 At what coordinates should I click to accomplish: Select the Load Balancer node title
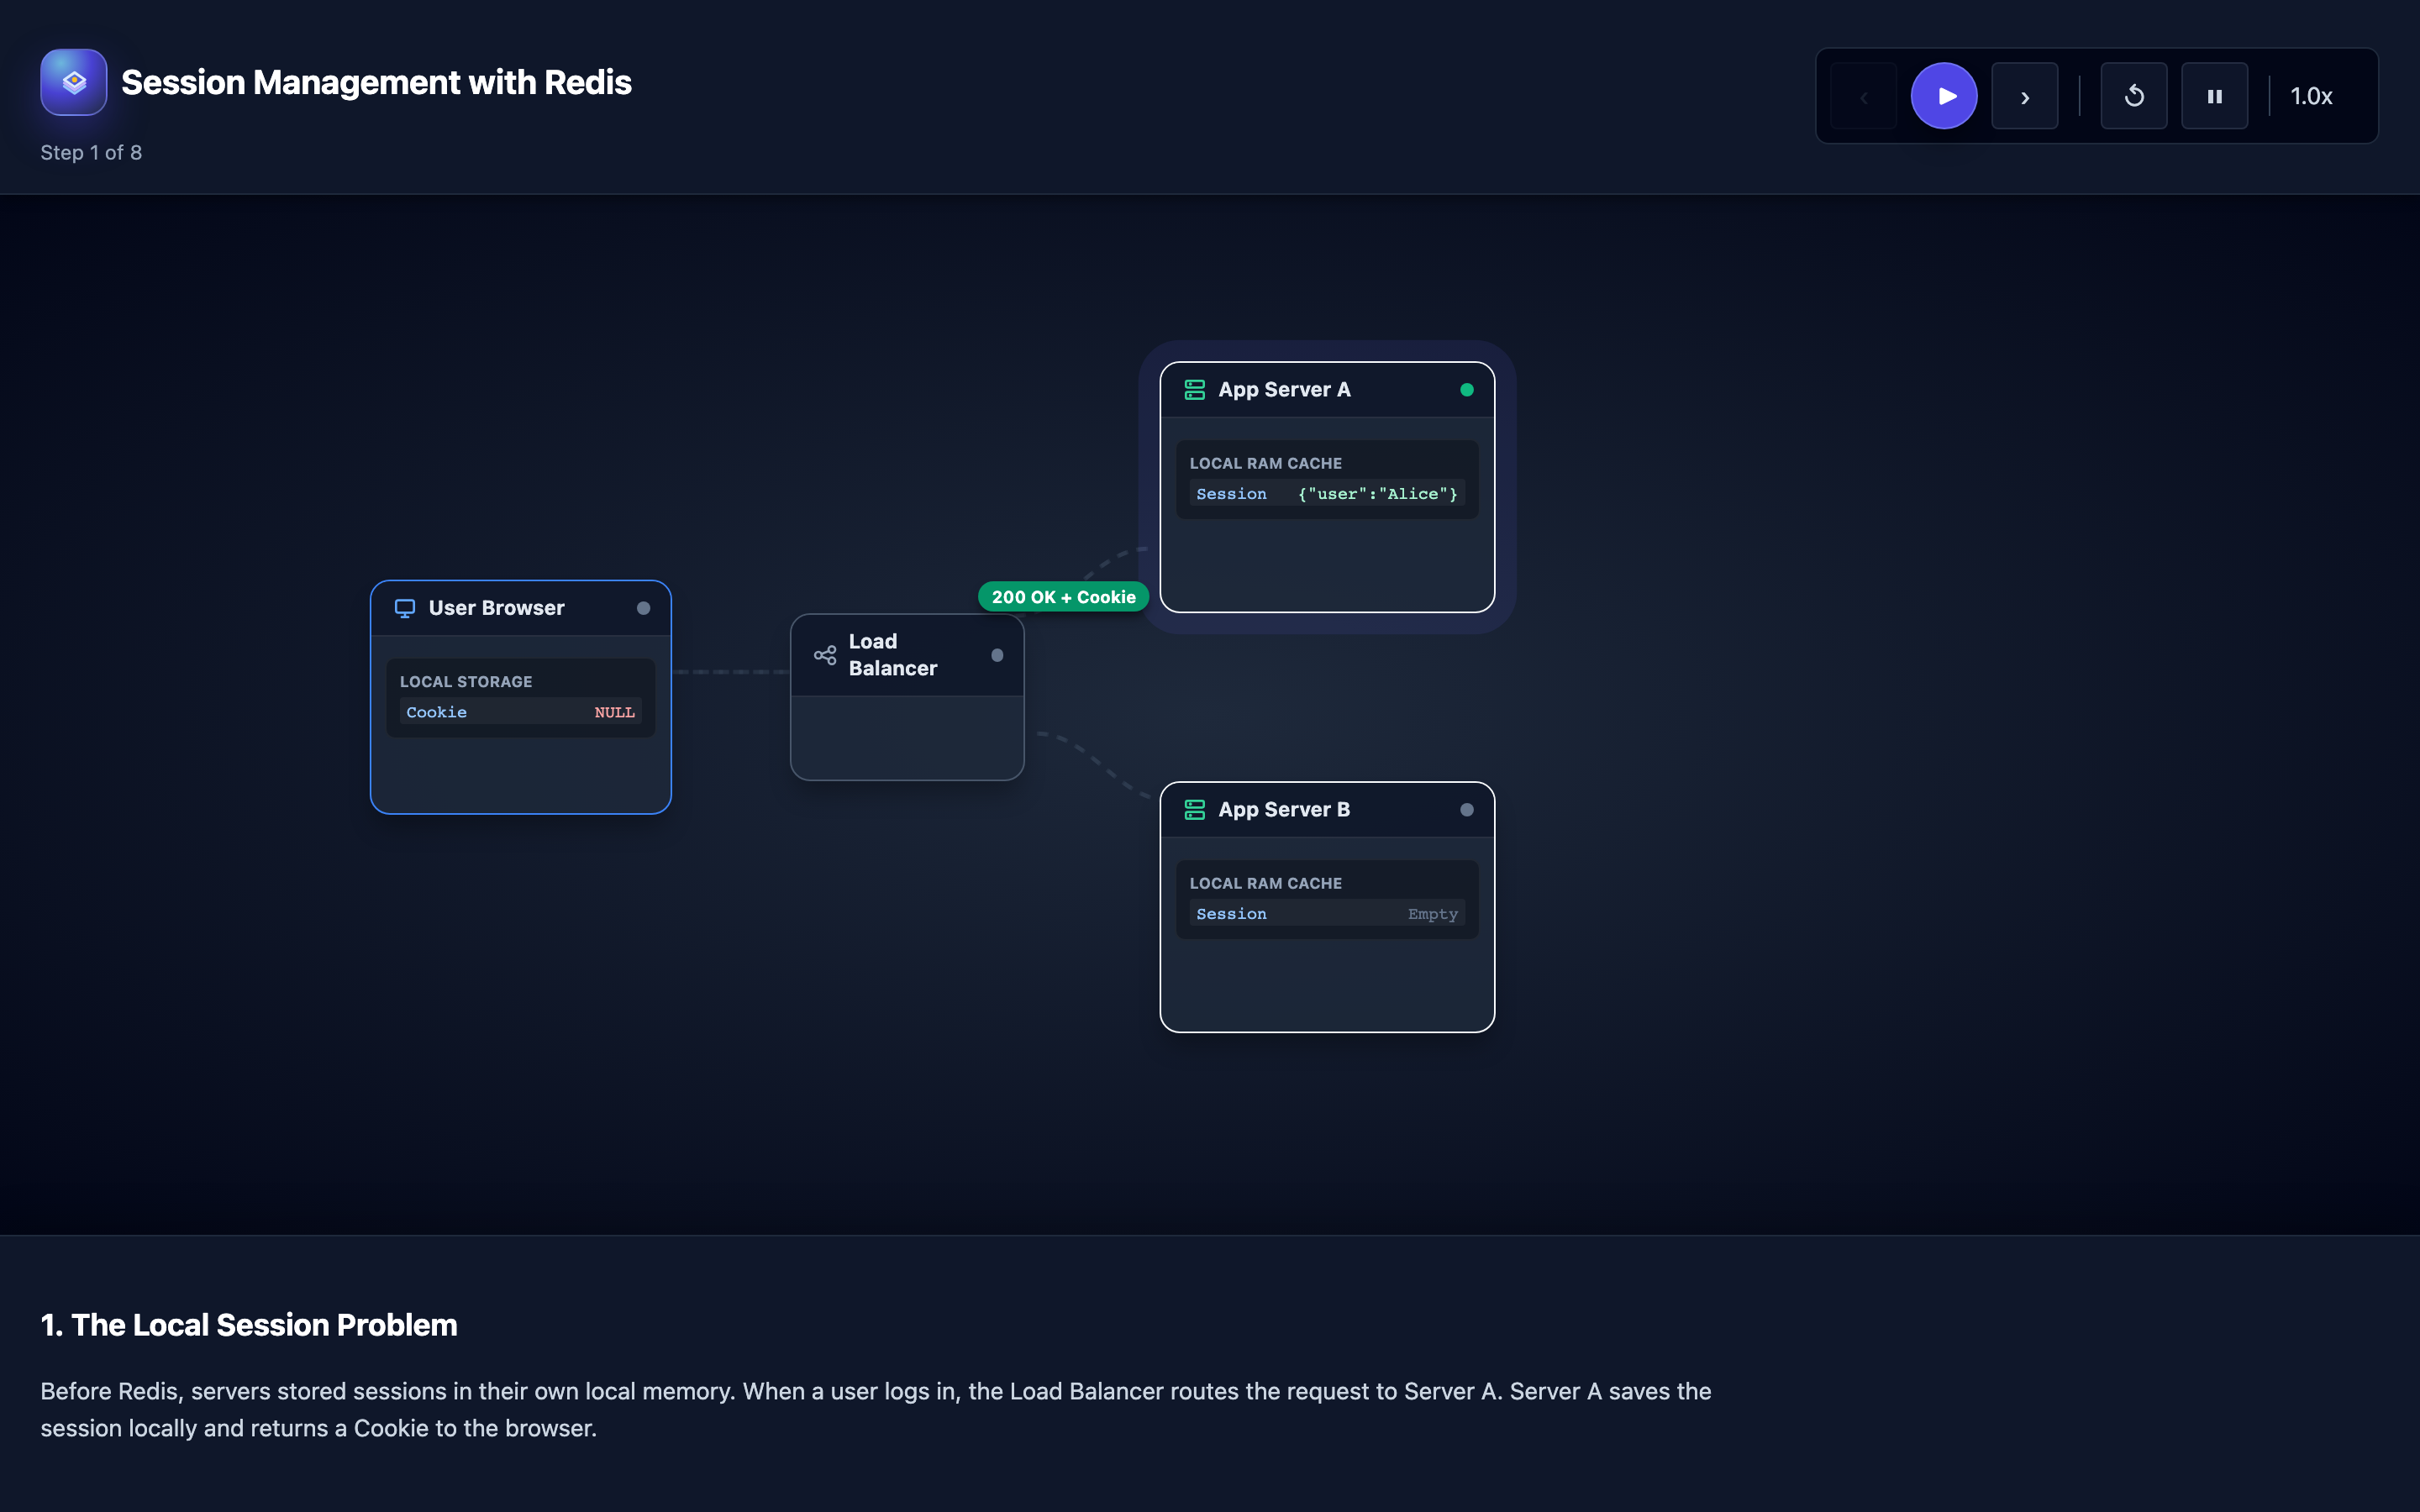click(893, 655)
